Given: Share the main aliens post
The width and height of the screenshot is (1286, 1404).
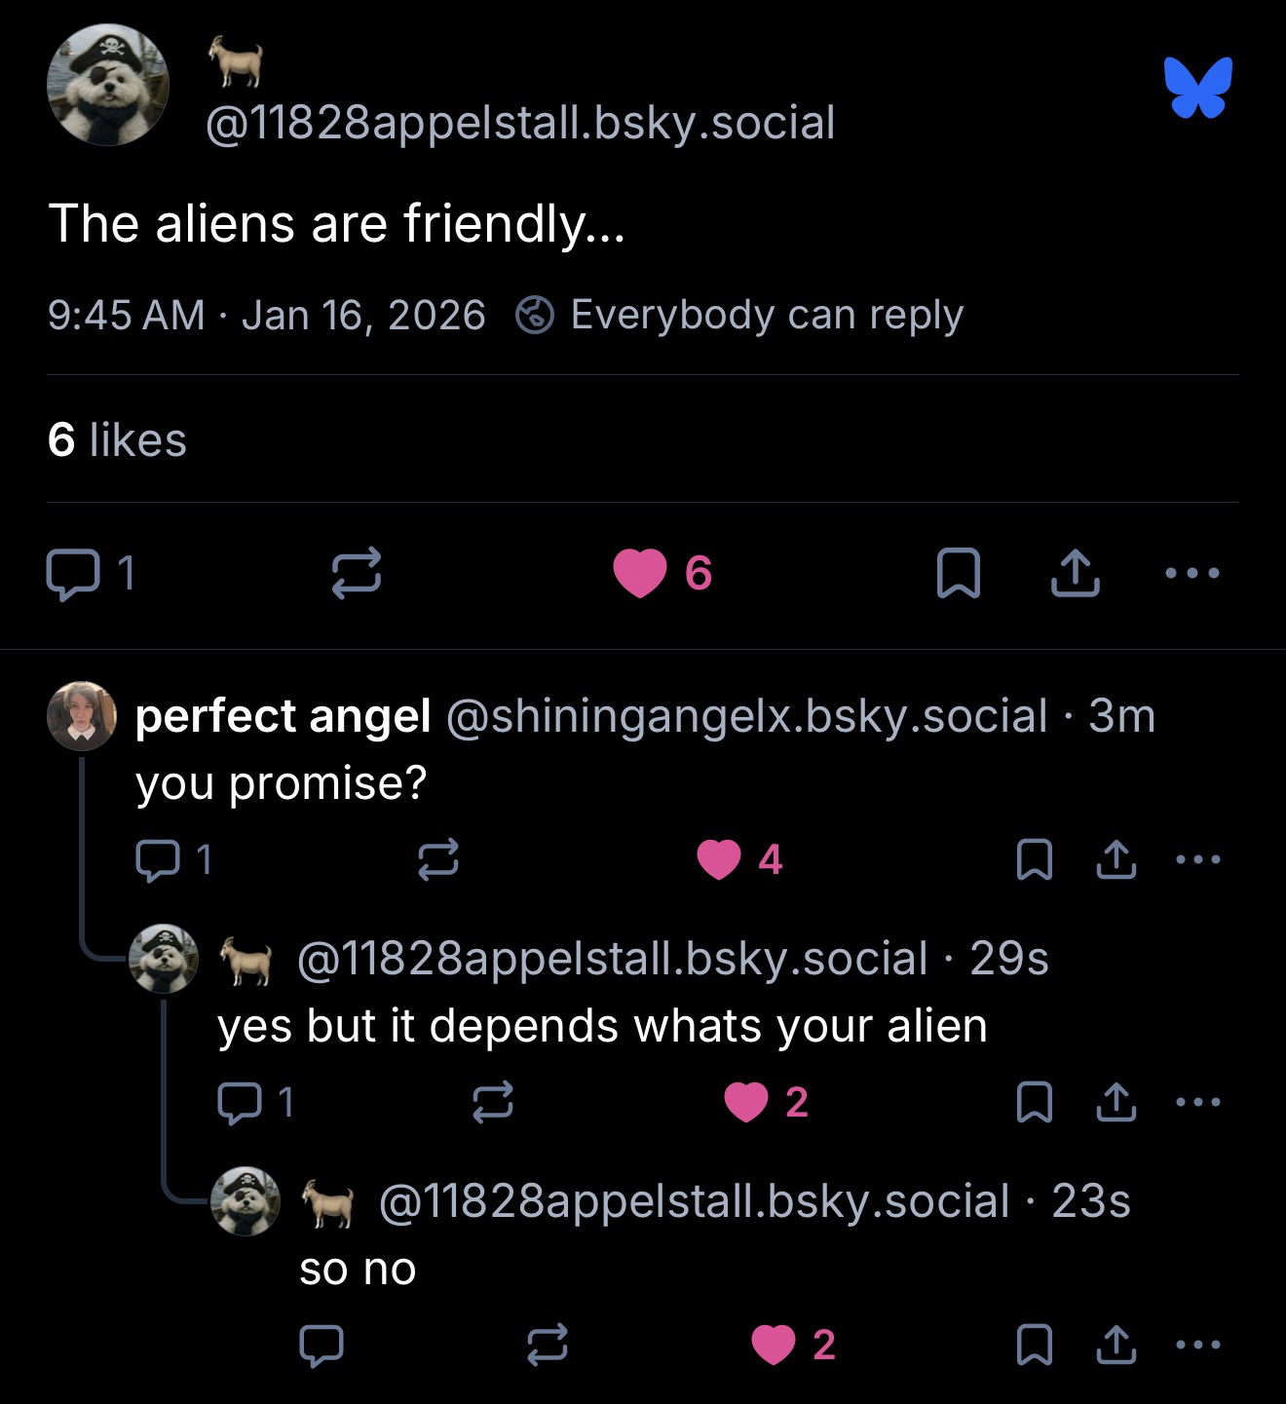Looking at the screenshot, I should click(1076, 573).
